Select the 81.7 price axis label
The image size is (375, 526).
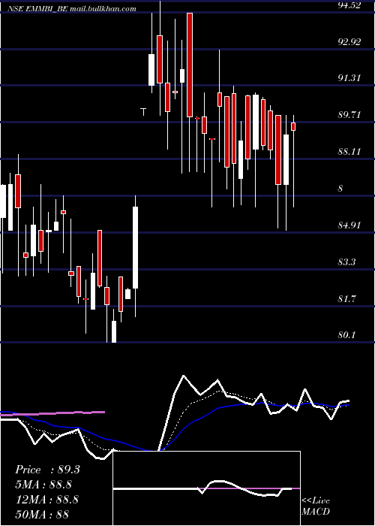(x=346, y=298)
